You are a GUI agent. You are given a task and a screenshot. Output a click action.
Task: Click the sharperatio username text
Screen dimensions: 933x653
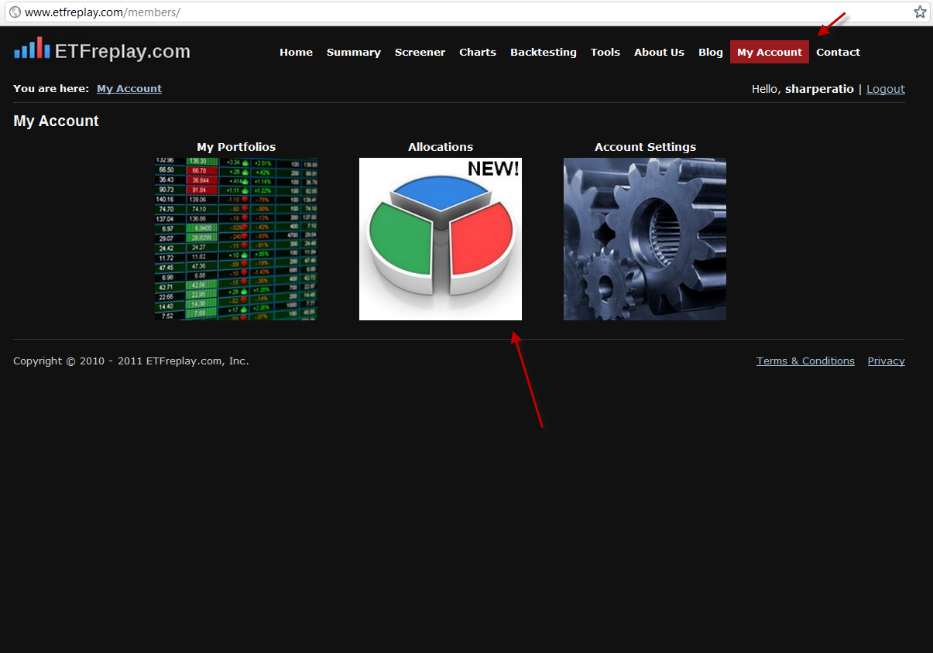[819, 89]
